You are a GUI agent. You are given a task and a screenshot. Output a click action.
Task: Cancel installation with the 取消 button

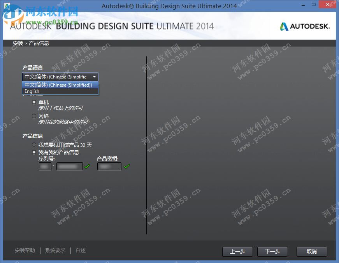311,252
